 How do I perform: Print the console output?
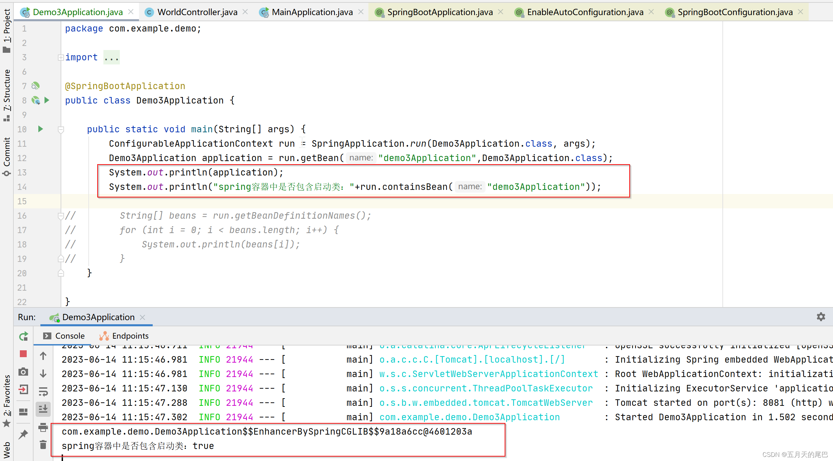pos(43,427)
